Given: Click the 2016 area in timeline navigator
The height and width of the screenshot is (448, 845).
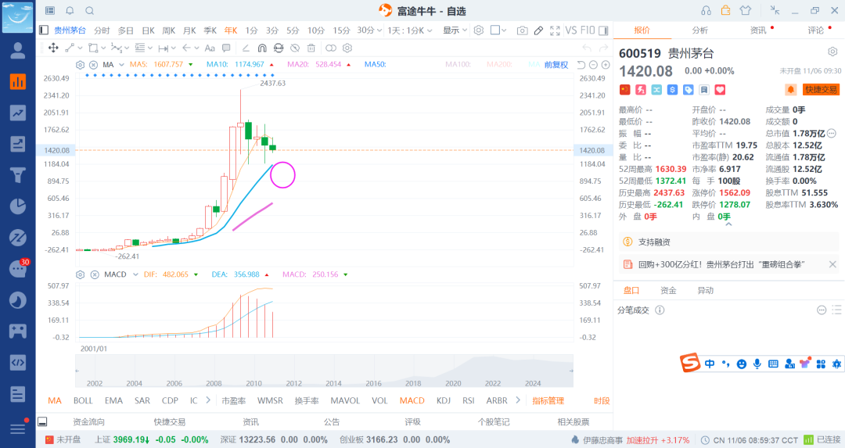Looking at the screenshot, I should pyautogui.click(x=373, y=383).
